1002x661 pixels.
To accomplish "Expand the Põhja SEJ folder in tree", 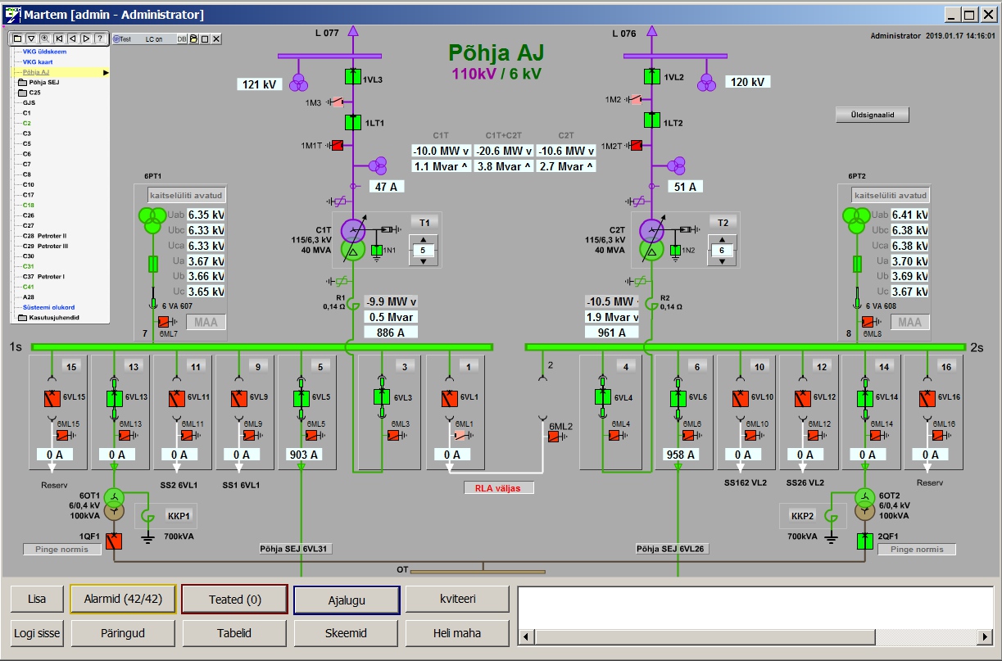I will (x=22, y=82).
